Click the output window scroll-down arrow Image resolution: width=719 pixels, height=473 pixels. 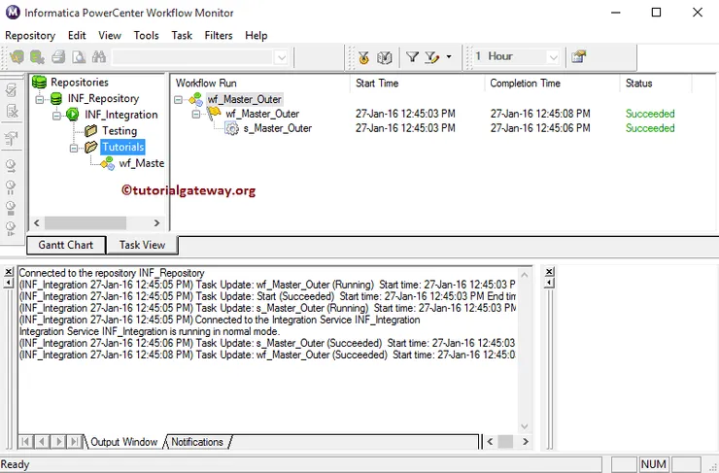pyautogui.click(x=525, y=426)
